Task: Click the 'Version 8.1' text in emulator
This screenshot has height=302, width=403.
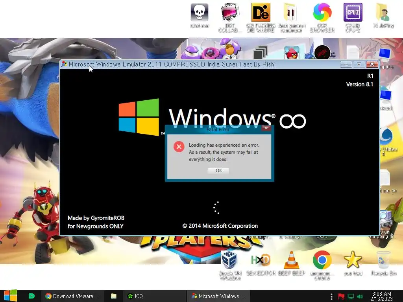Action: (x=360, y=84)
